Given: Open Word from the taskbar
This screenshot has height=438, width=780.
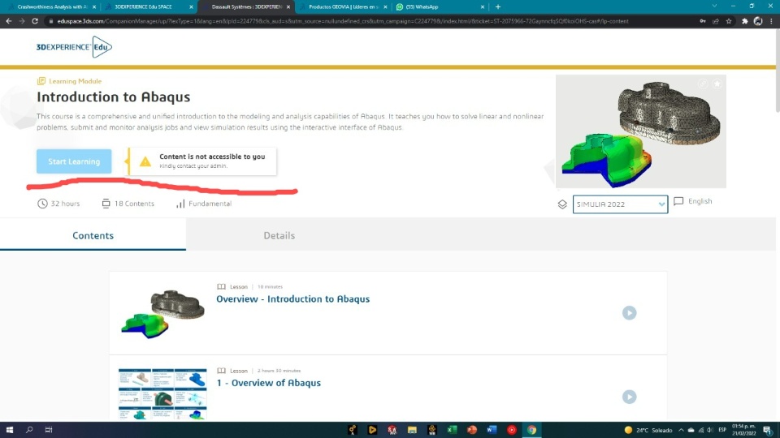Looking at the screenshot, I should click(492, 430).
